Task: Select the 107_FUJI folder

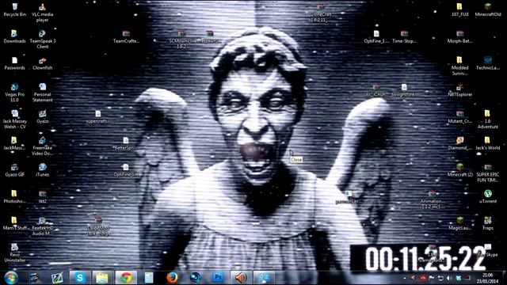Action: pos(459,9)
